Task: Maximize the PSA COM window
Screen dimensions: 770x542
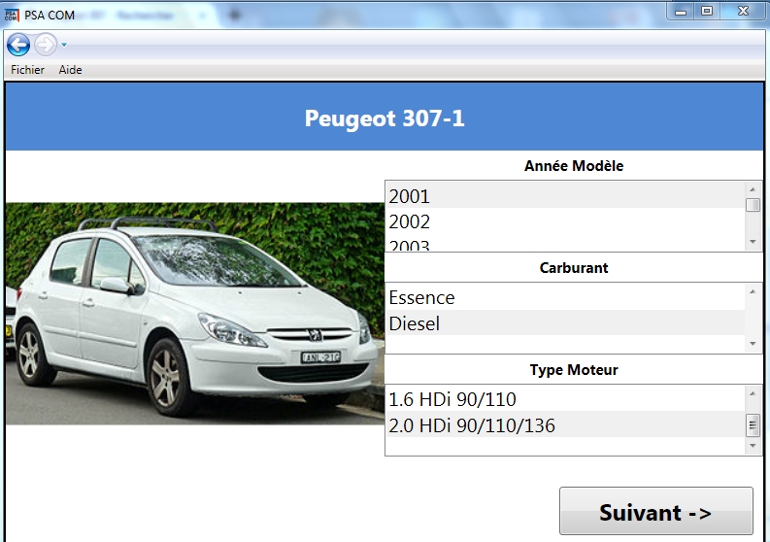Action: 707,12
